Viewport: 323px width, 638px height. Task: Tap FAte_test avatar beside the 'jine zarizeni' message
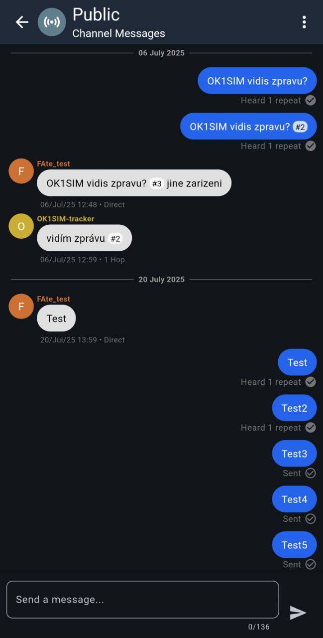pyautogui.click(x=21, y=171)
